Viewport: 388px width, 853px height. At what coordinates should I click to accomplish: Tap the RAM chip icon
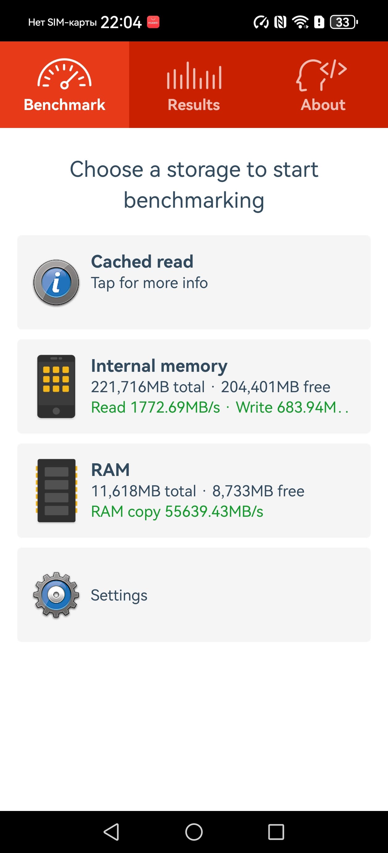tap(56, 490)
